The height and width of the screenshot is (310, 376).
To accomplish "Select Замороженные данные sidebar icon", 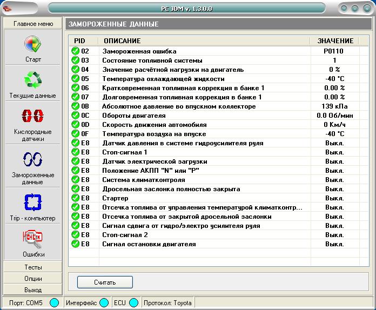I will pos(32,159).
